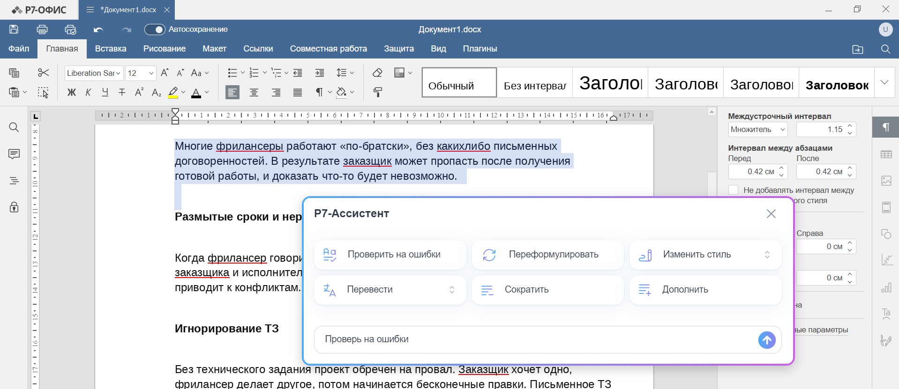This screenshot has height=389, width=899.
Task: Open highlight color picker
Action: (183, 92)
